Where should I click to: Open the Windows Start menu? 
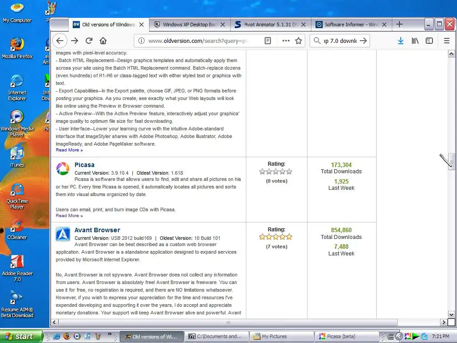21,336
